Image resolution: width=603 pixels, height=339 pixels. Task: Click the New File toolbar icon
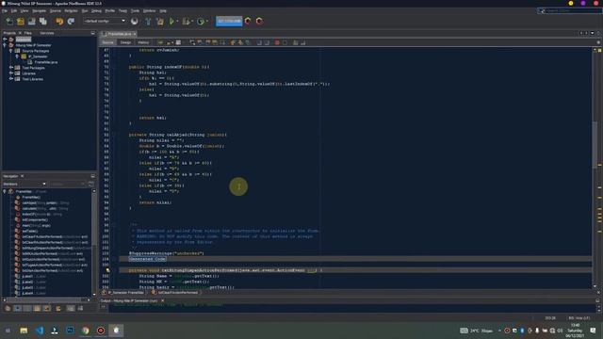coord(9,21)
